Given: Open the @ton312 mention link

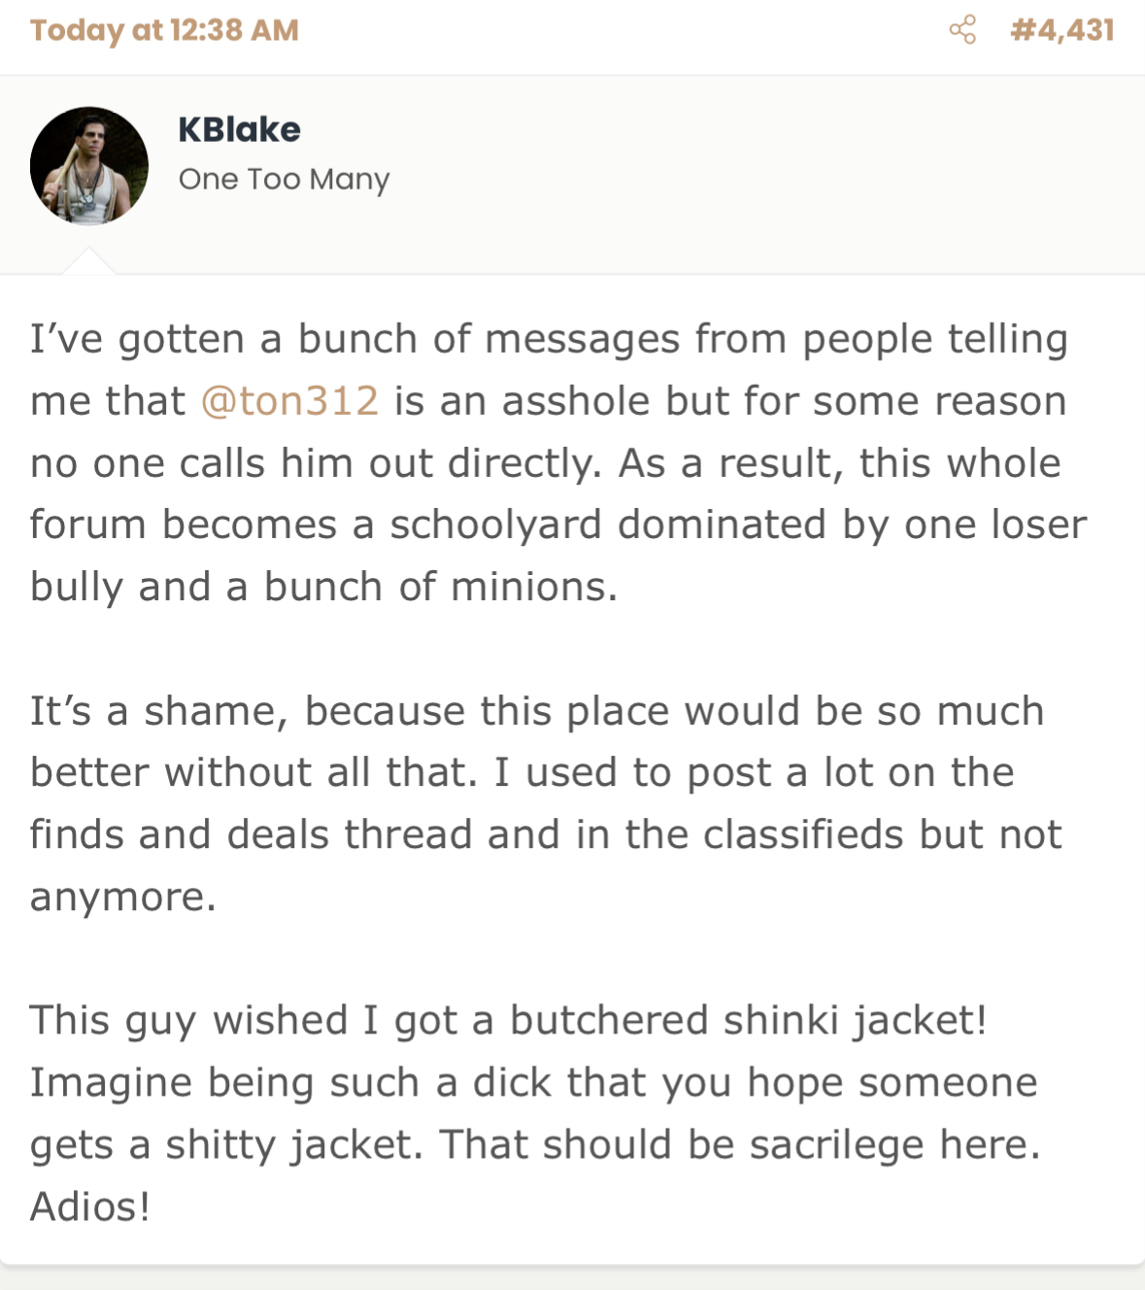Looking at the screenshot, I should click(x=289, y=401).
